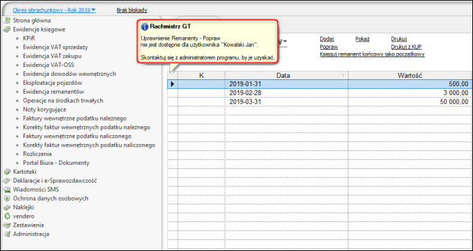This screenshot has height=251, width=473.
Task: Select the row dated 2019-02-28
Action: [319, 93]
